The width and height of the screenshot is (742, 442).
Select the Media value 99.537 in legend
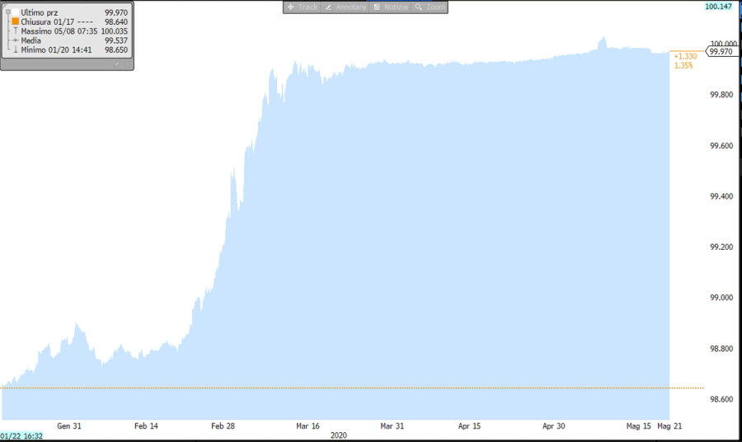(116, 40)
